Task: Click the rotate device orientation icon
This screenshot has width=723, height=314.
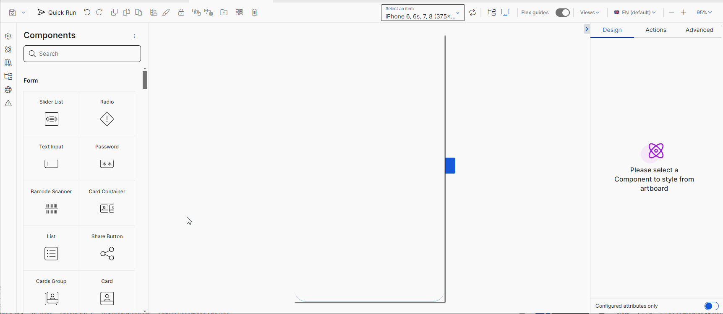Action: point(472,13)
